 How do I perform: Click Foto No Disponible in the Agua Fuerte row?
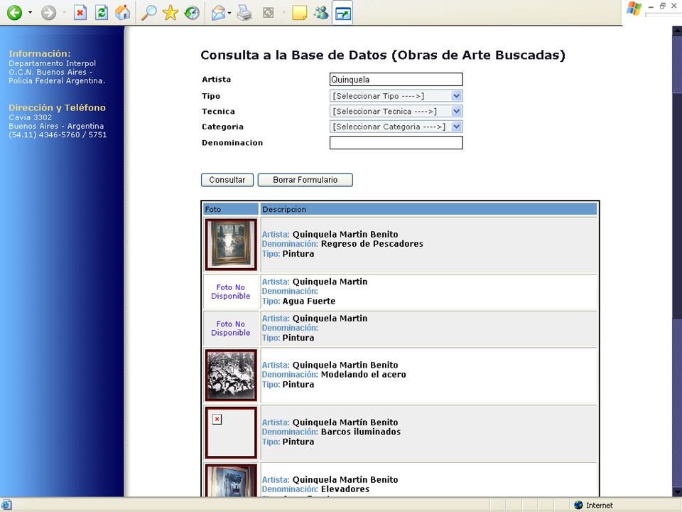pyautogui.click(x=230, y=292)
